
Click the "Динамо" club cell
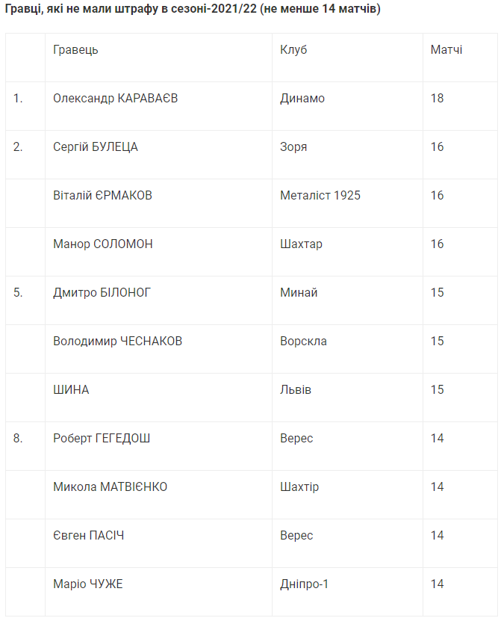(x=302, y=99)
